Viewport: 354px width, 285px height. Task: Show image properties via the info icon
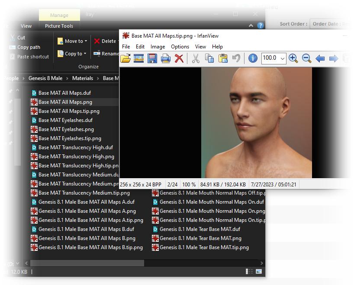point(252,58)
